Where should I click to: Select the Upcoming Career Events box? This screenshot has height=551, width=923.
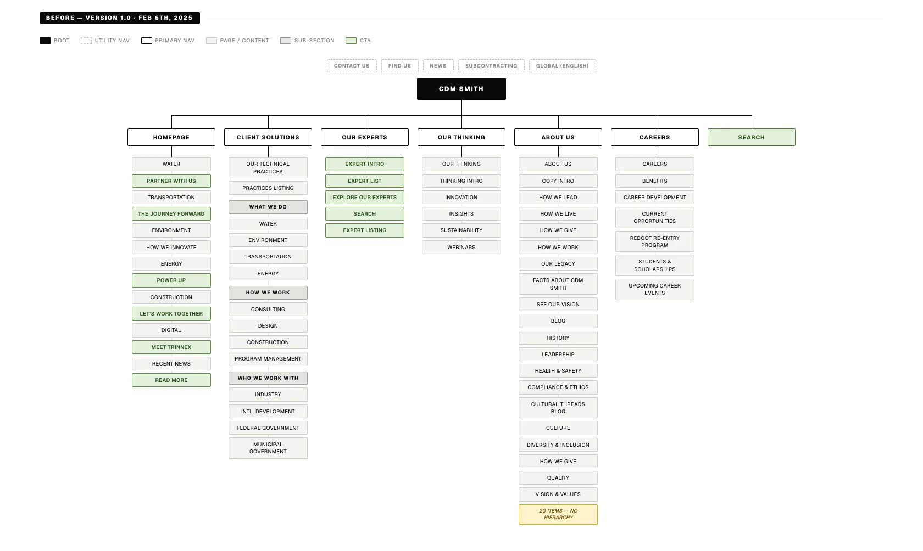click(655, 289)
